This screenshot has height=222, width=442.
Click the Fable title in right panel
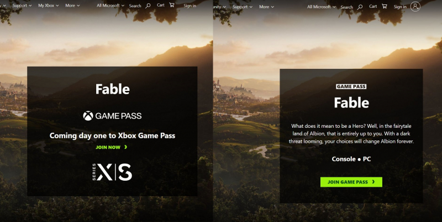351,102
